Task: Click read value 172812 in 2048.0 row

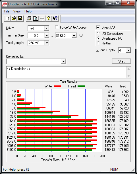Action: click(x=123, y=141)
